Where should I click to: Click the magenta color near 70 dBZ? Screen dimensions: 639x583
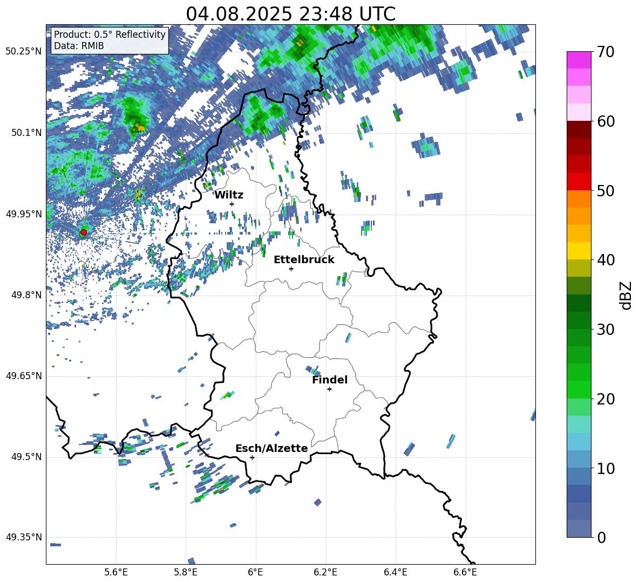point(579,60)
